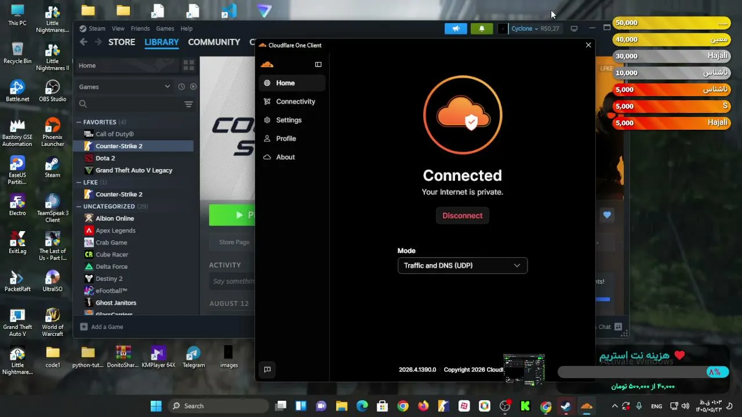Open the Connectivity page in Cloudflare
Screen dimensions: 742x417
pos(292,101)
